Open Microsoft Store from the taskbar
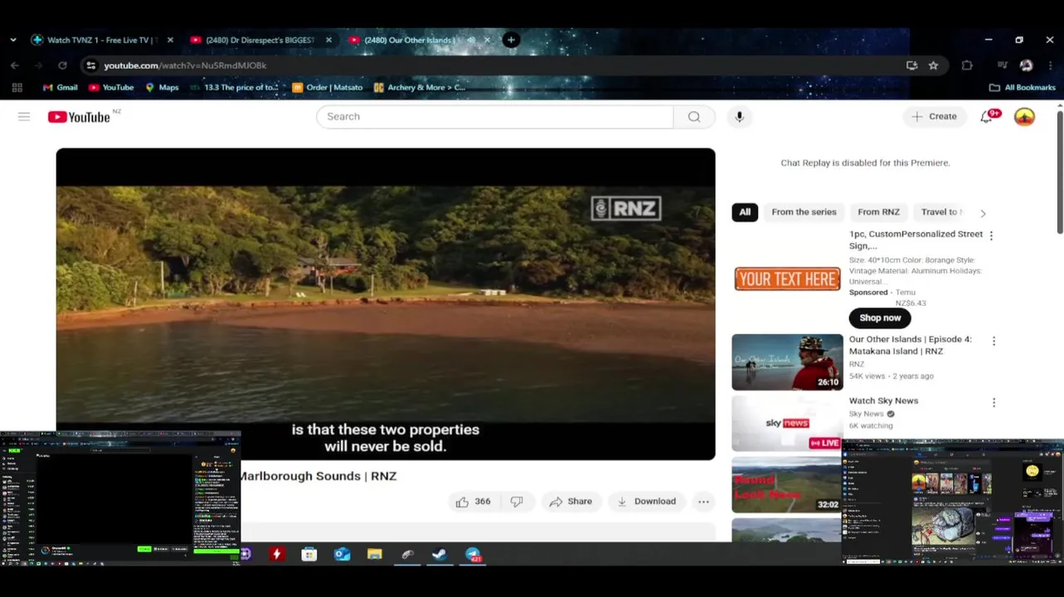1064x597 pixels. tap(309, 555)
